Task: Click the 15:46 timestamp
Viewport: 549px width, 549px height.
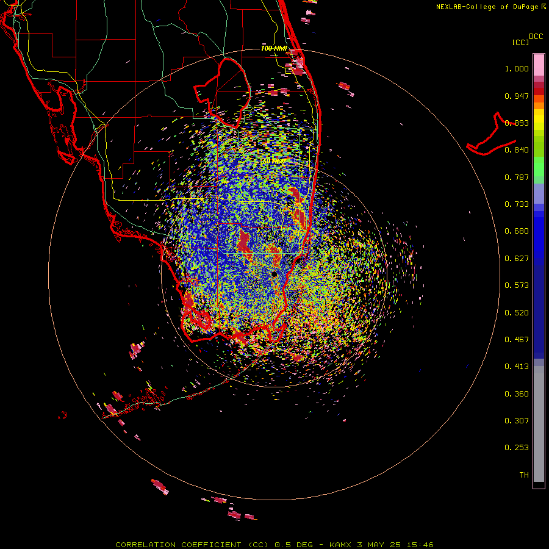Action: tap(420, 545)
